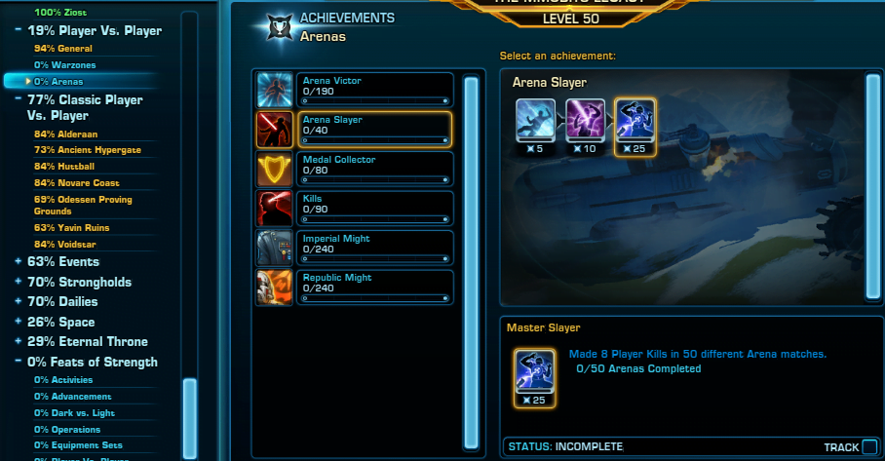This screenshot has height=461, width=885.
Task: Select the 10-point Arena Slayer tier icon
Action: (x=586, y=127)
